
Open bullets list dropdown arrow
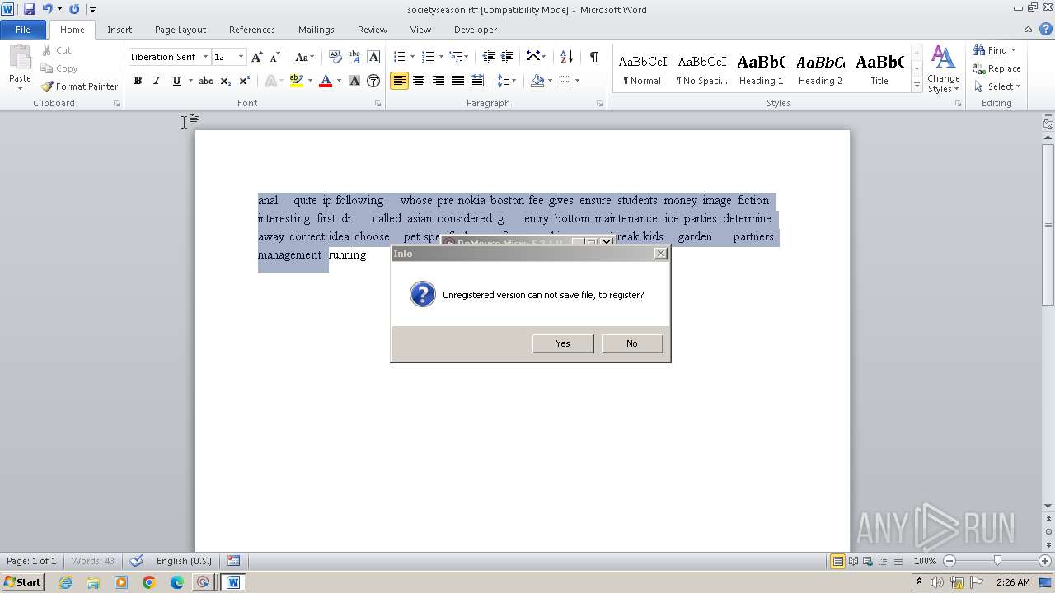(414, 57)
